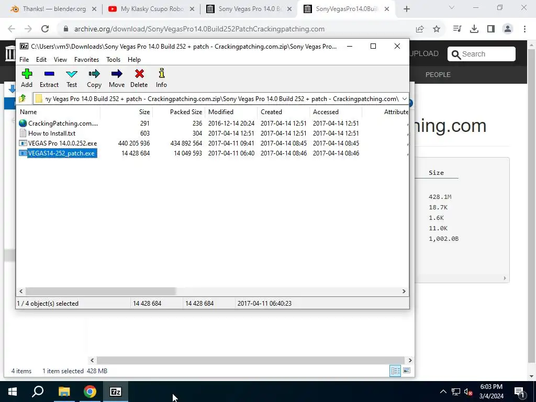536x402 pixels.
Task: Click the 7z icon in window title
Action: tap(24, 46)
